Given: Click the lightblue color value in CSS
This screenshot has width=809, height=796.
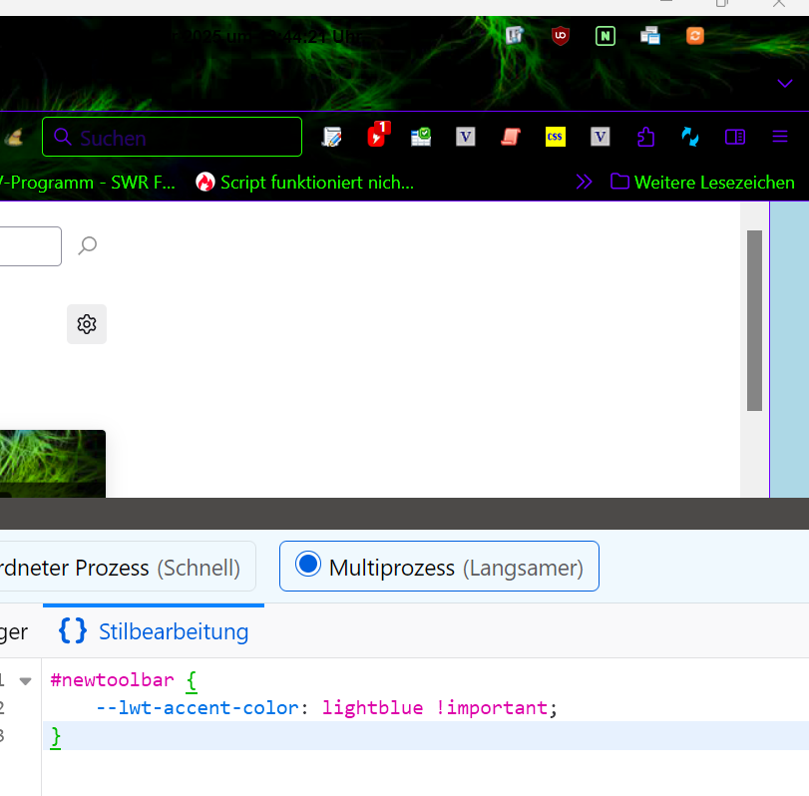Looking at the screenshot, I should pos(372,708).
